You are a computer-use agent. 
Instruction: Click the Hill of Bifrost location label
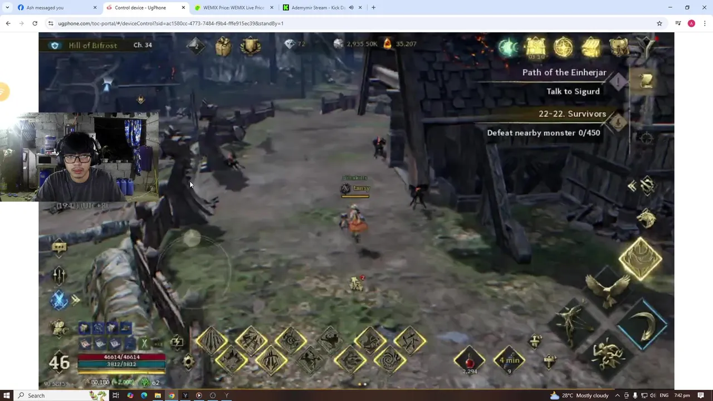point(92,45)
